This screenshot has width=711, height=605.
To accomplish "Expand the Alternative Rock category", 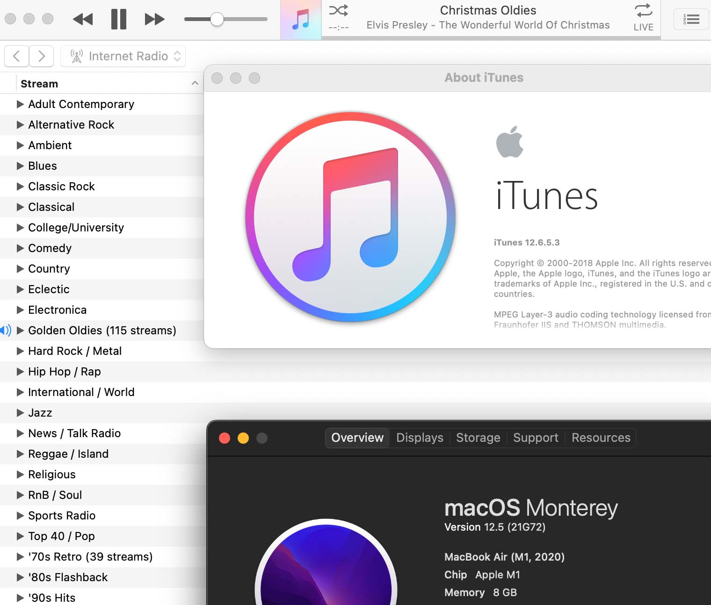I will point(20,125).
